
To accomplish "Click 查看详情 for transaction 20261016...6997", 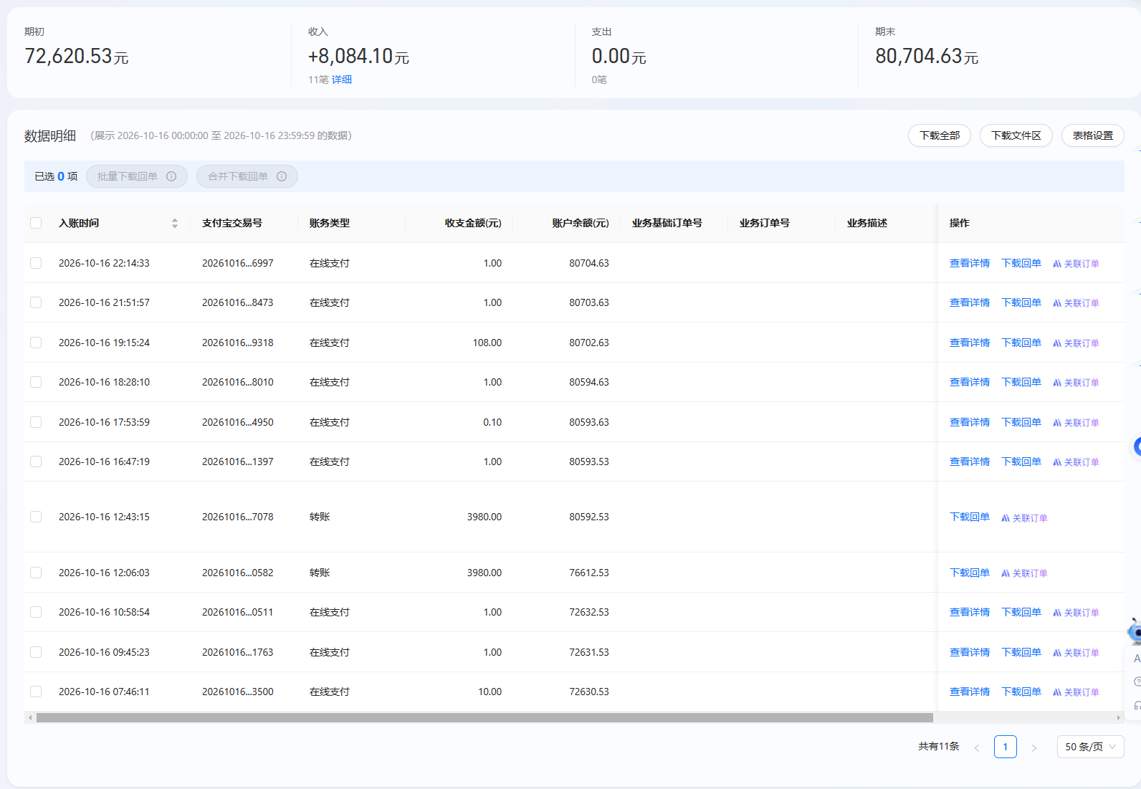I will click(x=970, y=263).
